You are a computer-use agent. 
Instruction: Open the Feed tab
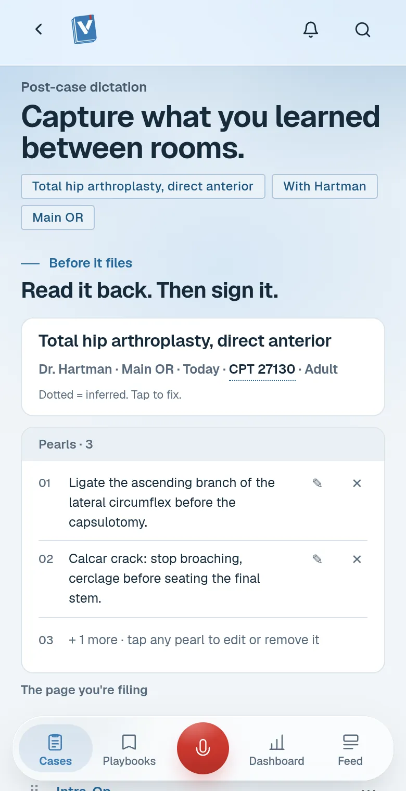(350, 748)
